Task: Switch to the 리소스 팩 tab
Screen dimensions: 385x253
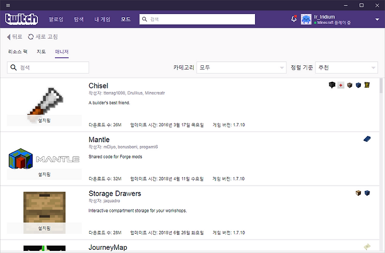Action: click(18, 51)
